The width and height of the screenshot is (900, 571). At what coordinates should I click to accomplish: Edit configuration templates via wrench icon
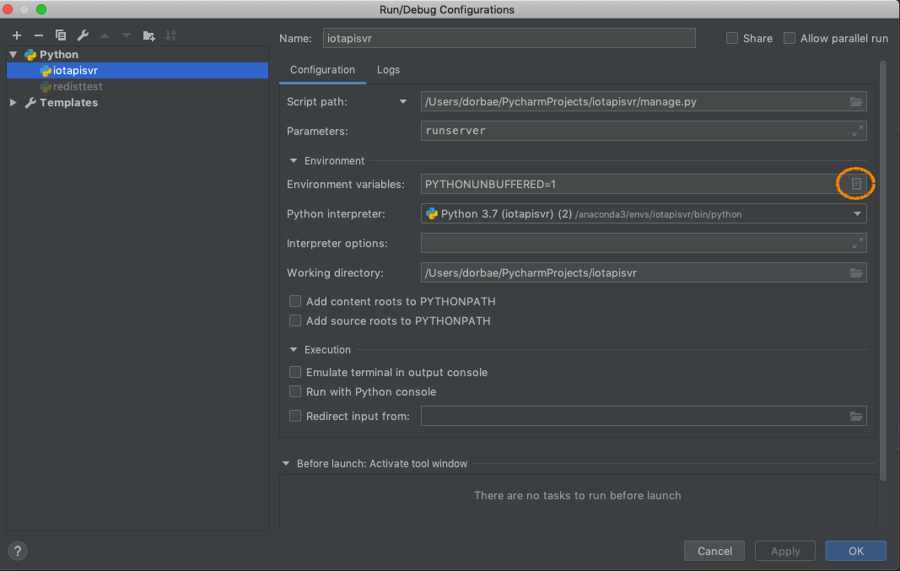[x=82, y=35]
